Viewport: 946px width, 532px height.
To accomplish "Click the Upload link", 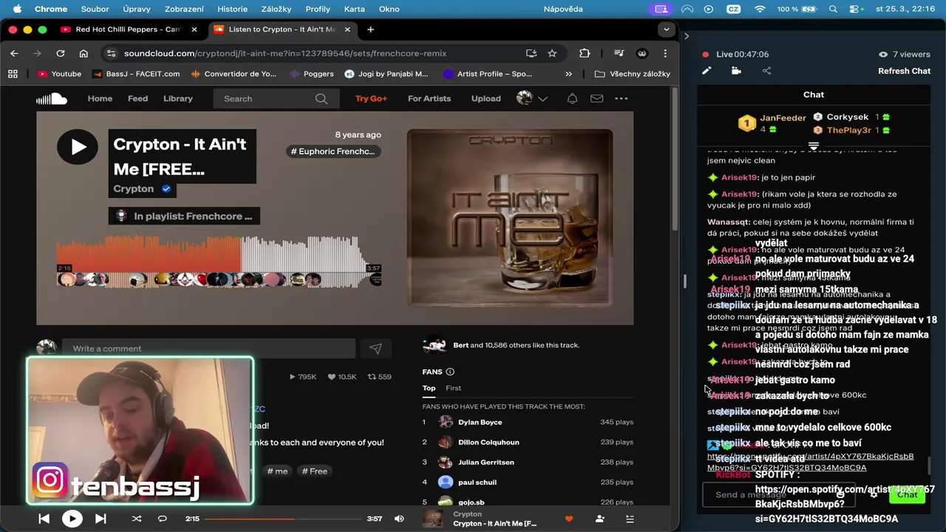I will [486, 98].
